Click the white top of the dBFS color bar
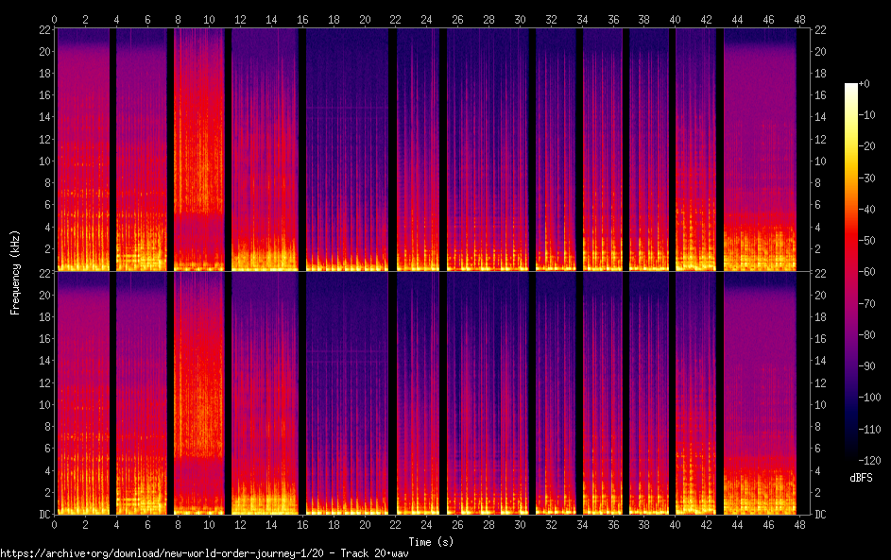The image size is (891, 560). (850, 87)
